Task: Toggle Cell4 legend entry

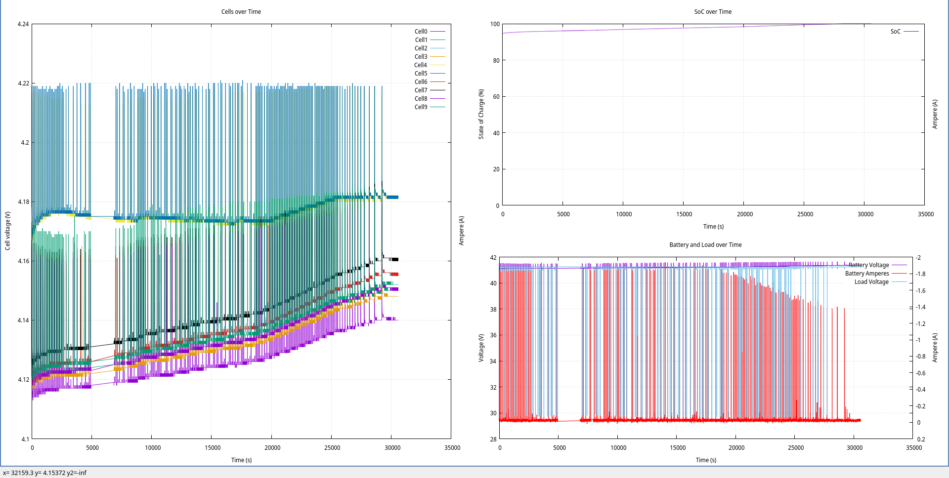Action: click(x=430, y=65)
